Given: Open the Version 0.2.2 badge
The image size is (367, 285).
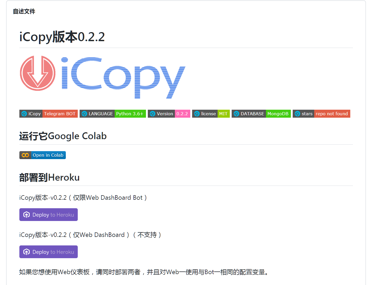Looking at the screenshot, I should 169,114.
